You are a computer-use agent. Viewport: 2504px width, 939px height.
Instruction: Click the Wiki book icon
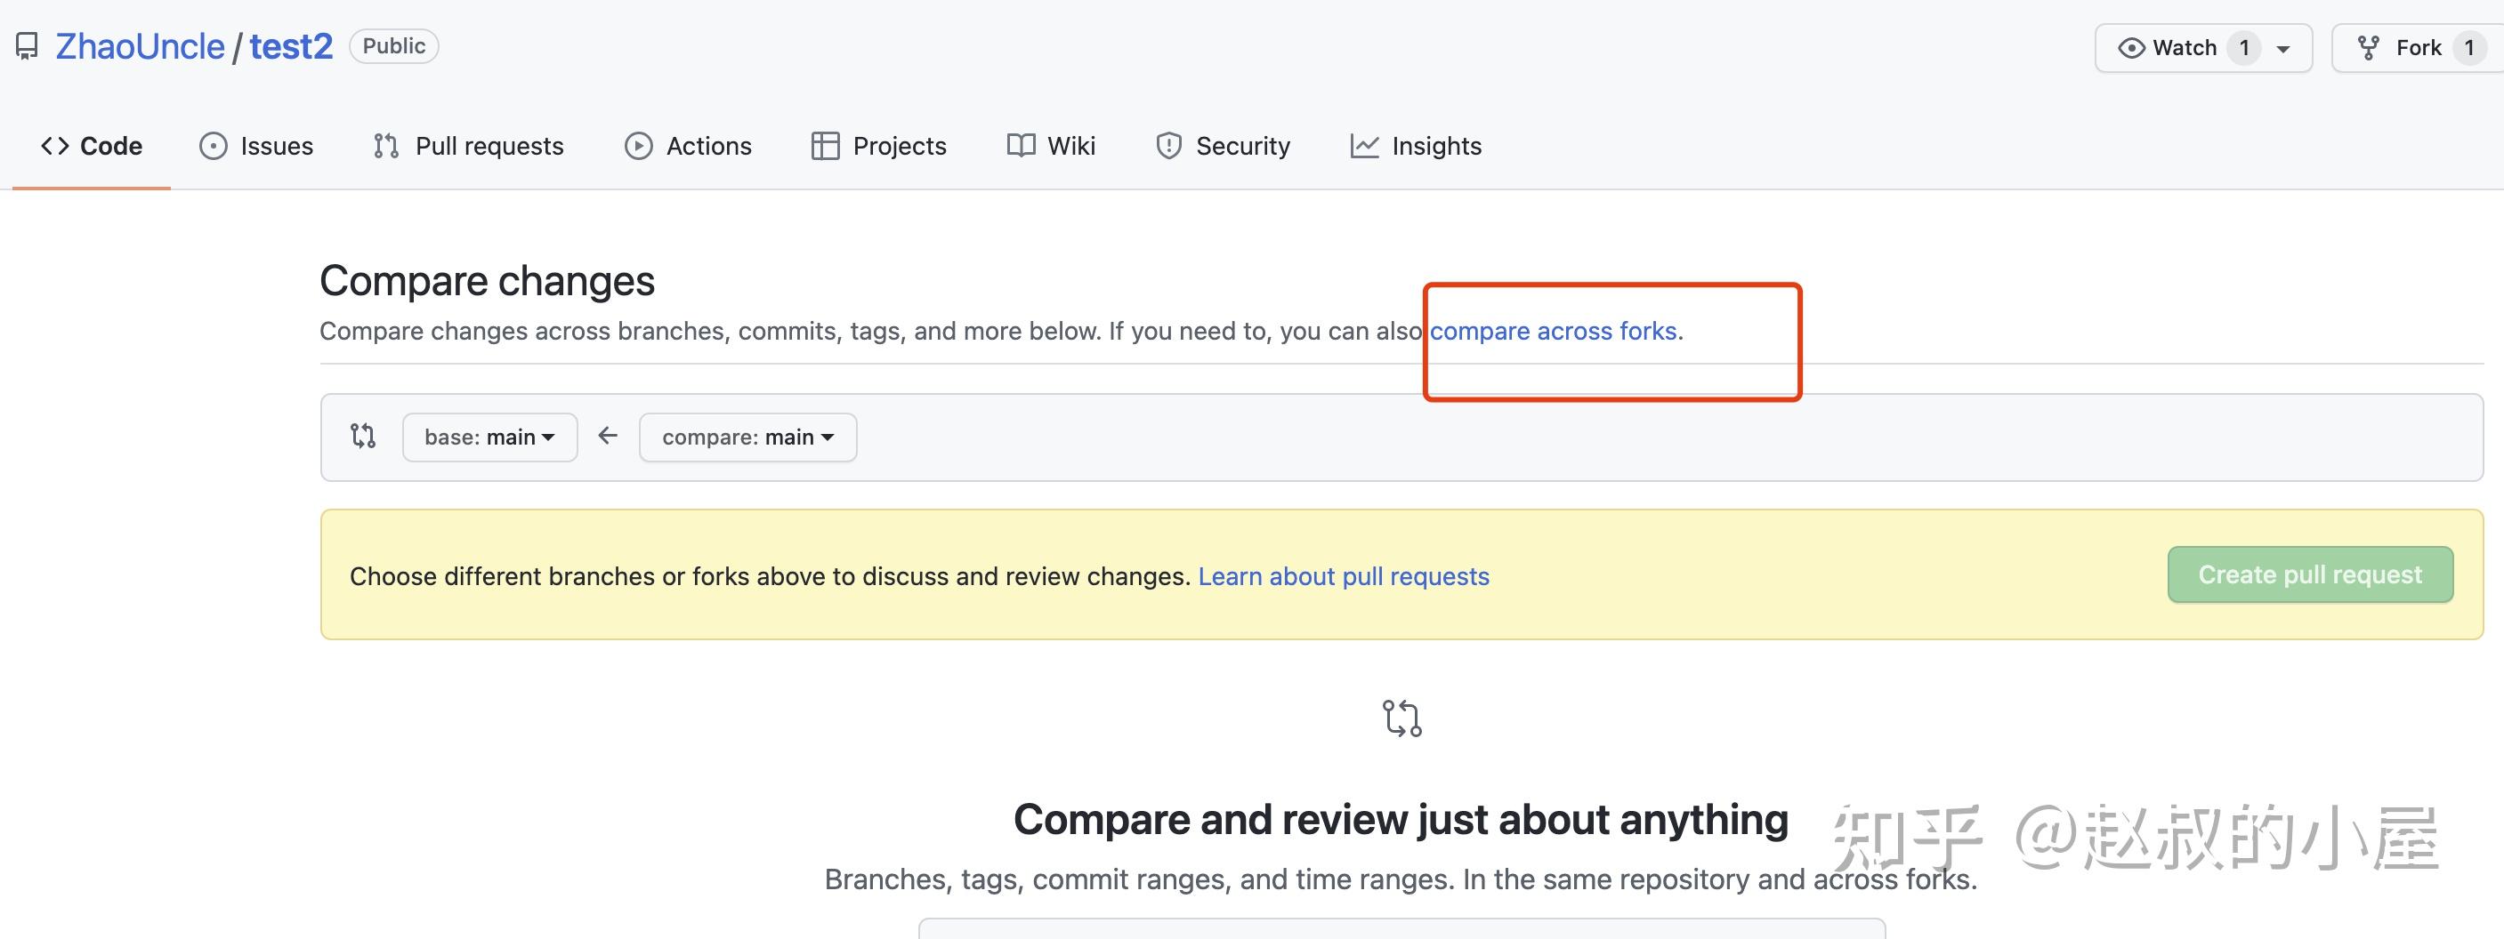tap(1021, 146)
